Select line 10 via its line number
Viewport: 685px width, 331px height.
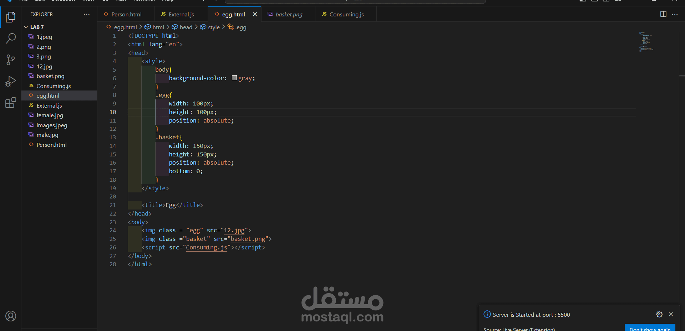113,112
